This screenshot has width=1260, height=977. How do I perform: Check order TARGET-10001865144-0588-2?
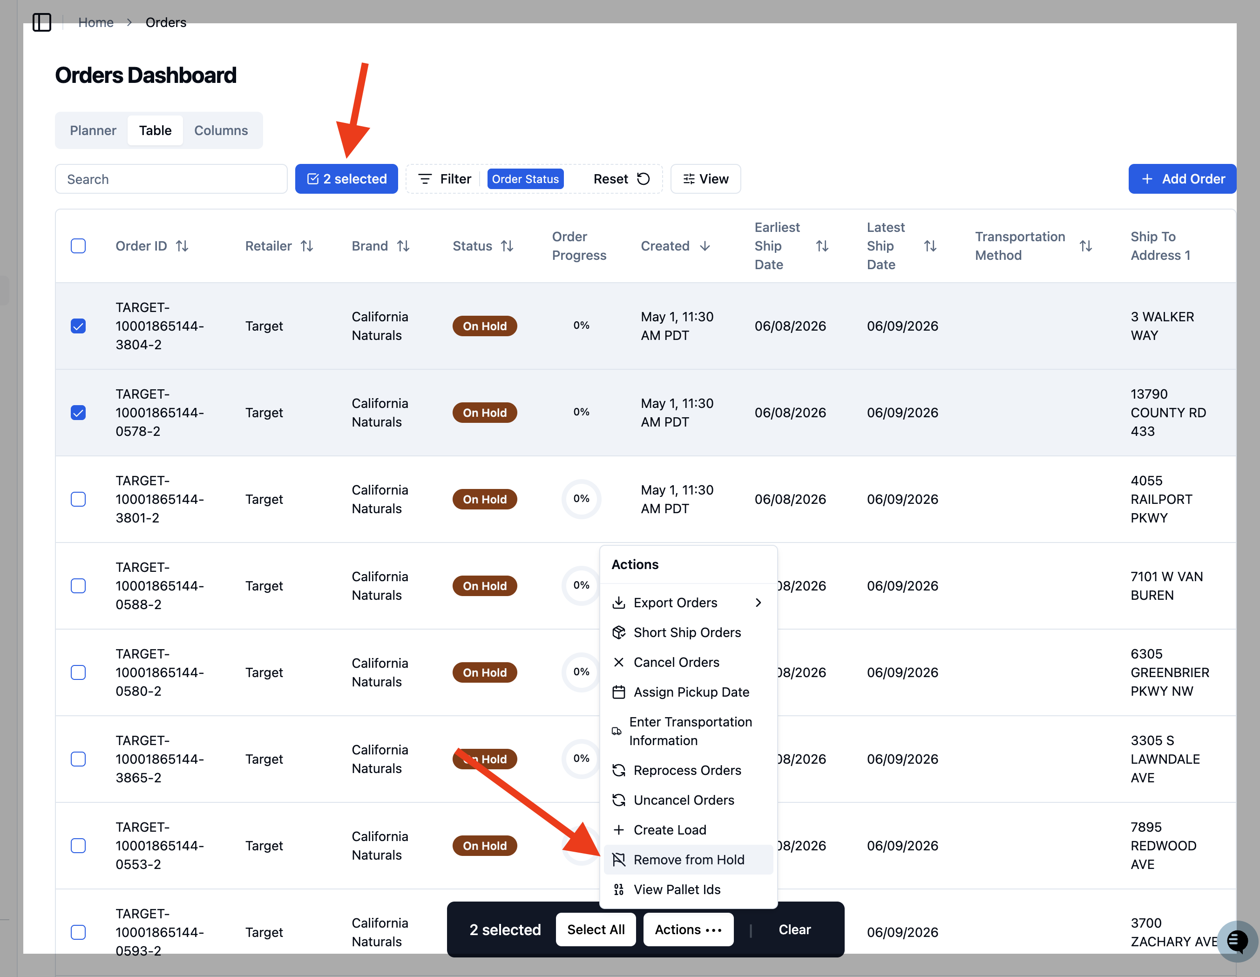(x=79, y=586)
